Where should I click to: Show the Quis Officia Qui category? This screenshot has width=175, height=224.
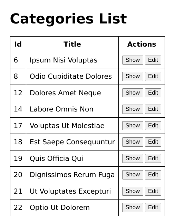pos(133,158)
